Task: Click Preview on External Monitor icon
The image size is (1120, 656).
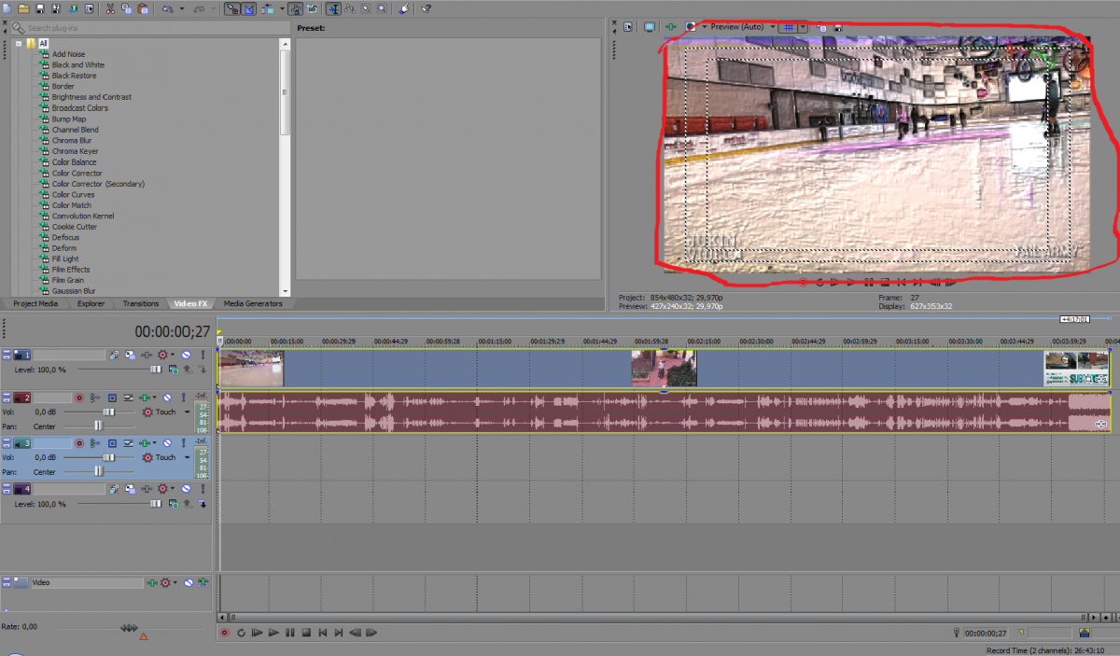Action: [x=650, y=27]
